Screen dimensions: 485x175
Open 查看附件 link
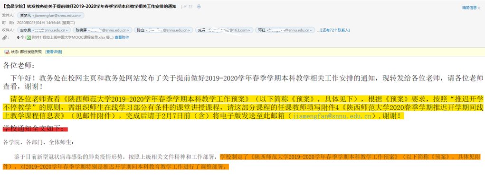122,37
